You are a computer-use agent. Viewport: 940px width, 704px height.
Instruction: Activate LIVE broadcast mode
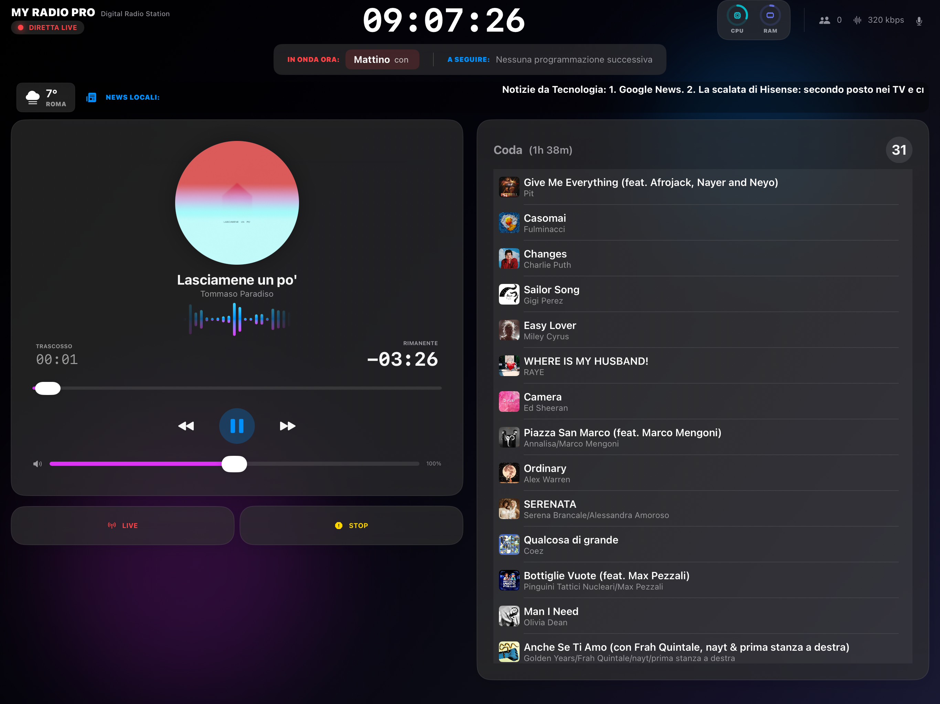coord(122,525)
